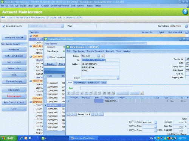This screenshot has height=141, width=189.
Task: Open the first GST Tax Type dropdown
Action: click(x=156, y=123)
